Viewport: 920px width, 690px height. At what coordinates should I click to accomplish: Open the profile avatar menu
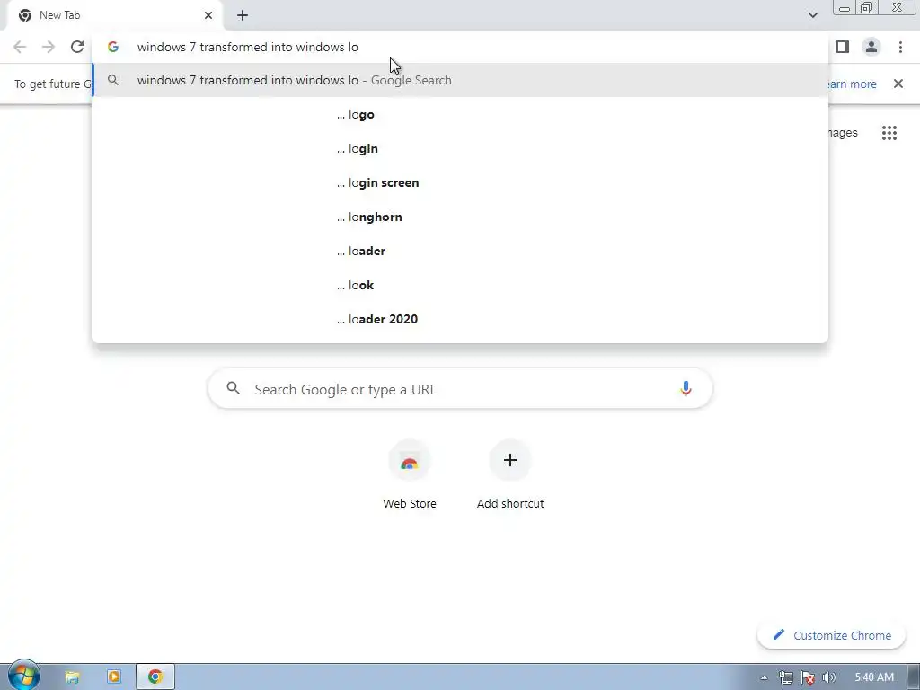[x=871, y=47]
